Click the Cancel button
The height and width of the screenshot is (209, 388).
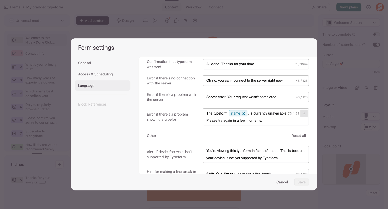click(282, 182)
